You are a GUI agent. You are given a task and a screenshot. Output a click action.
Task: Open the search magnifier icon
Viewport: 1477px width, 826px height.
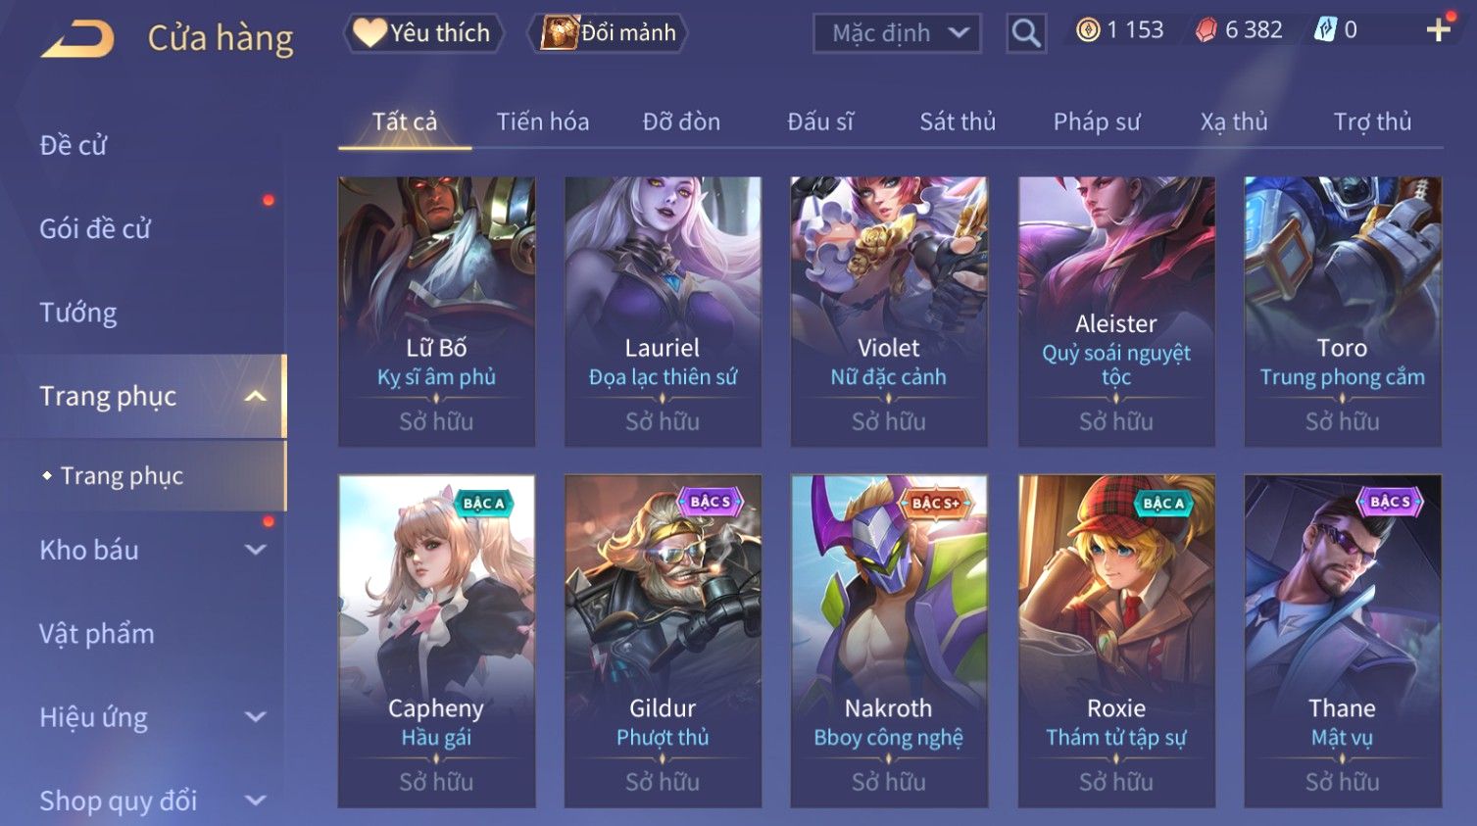pos(1025,33)
